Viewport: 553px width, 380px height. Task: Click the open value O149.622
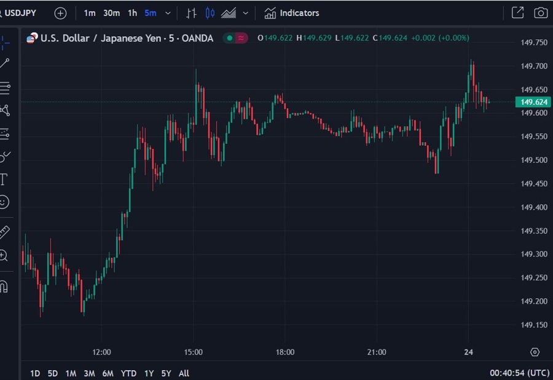275,38
